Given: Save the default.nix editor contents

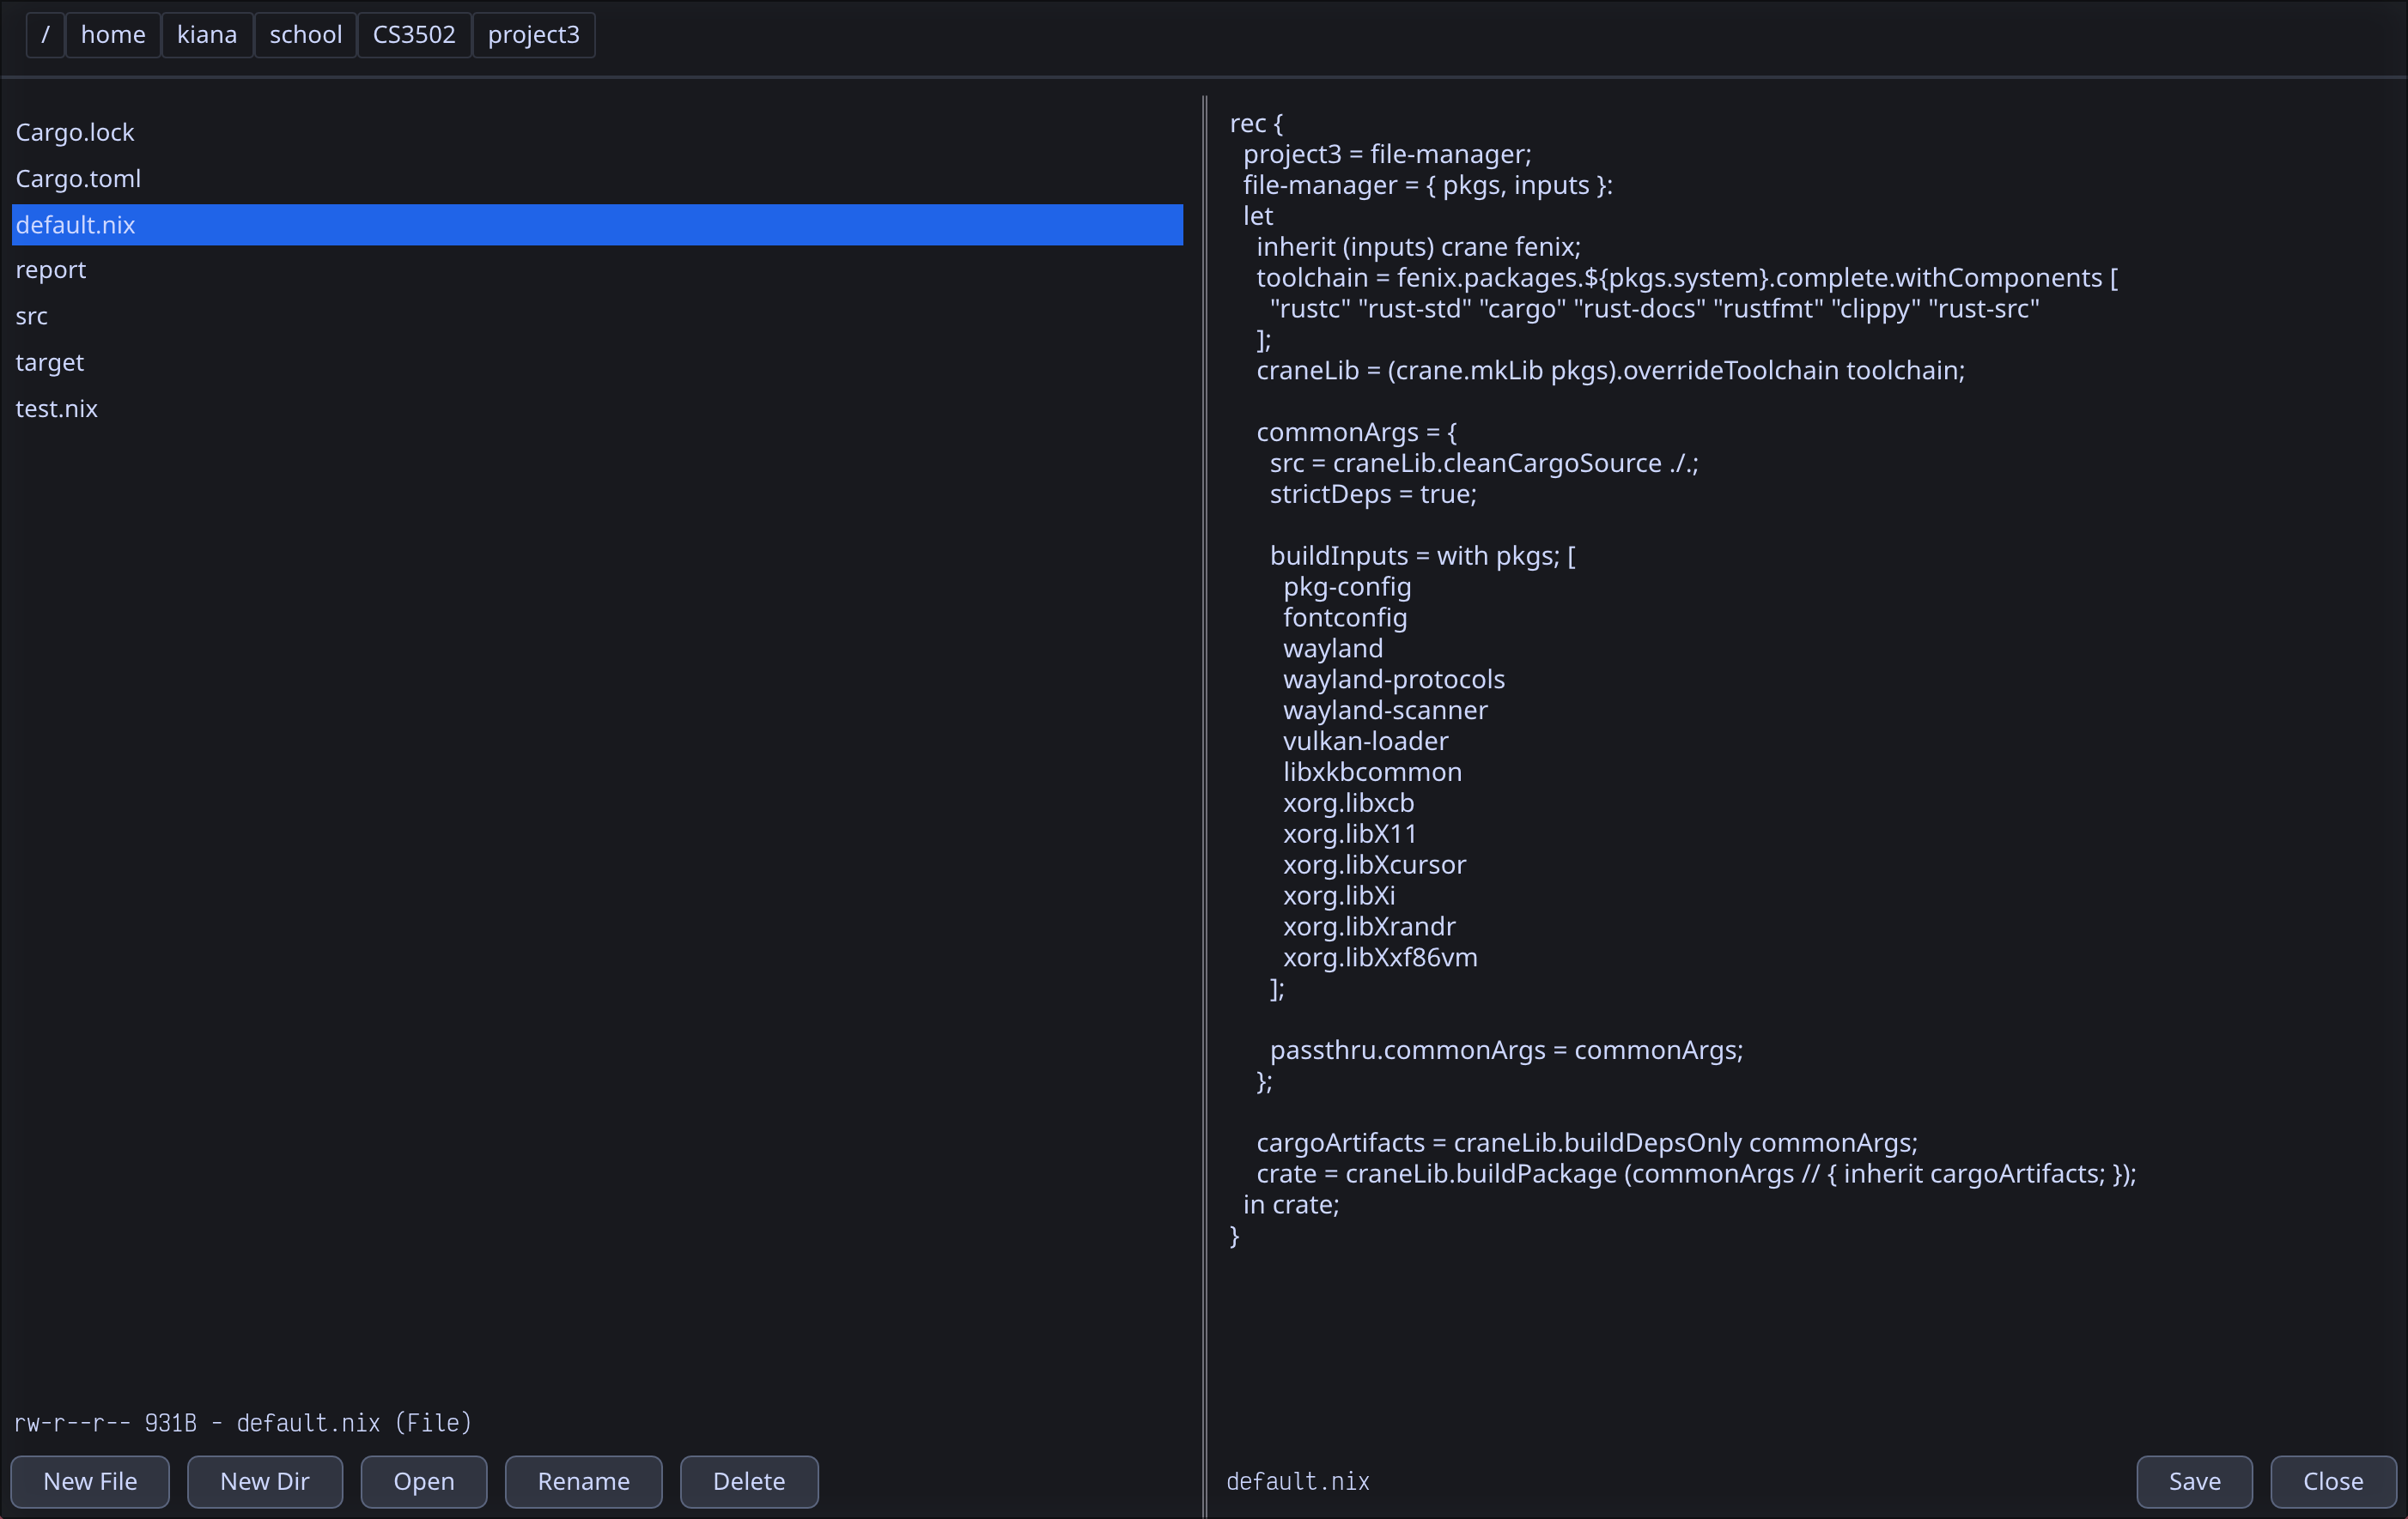Looking at the screenshot, I should click(2194, 1481).
